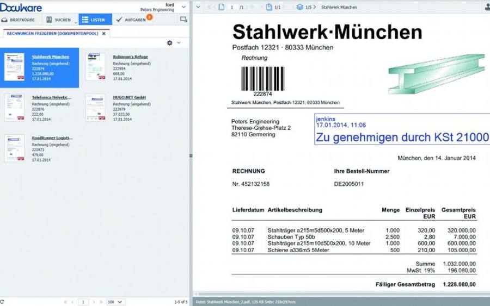
Task: Open the Briefkörbe tab
Action: point(18,20)
